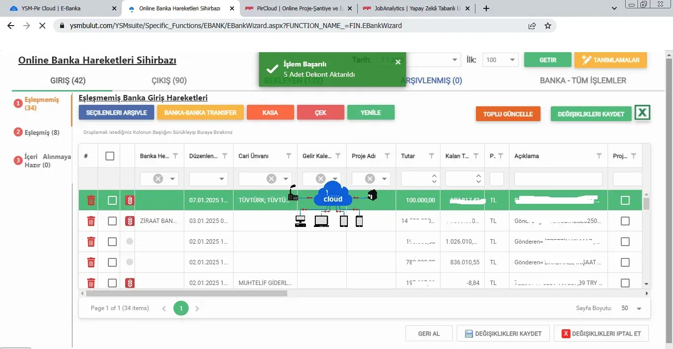
Task: Click the grid's horizontal scrollbar
Action: tap(186, 293)
